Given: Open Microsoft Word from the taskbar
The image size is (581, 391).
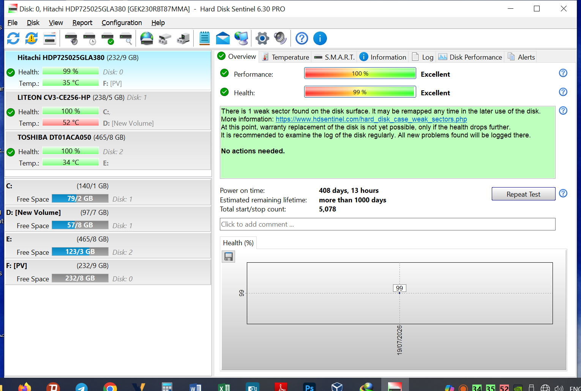Looking at the screenshot, I should pos(196,387).
